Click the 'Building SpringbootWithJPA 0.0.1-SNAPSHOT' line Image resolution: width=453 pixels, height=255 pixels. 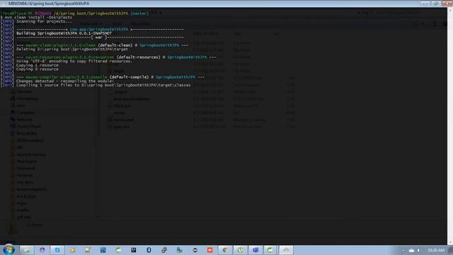[64, 33]
